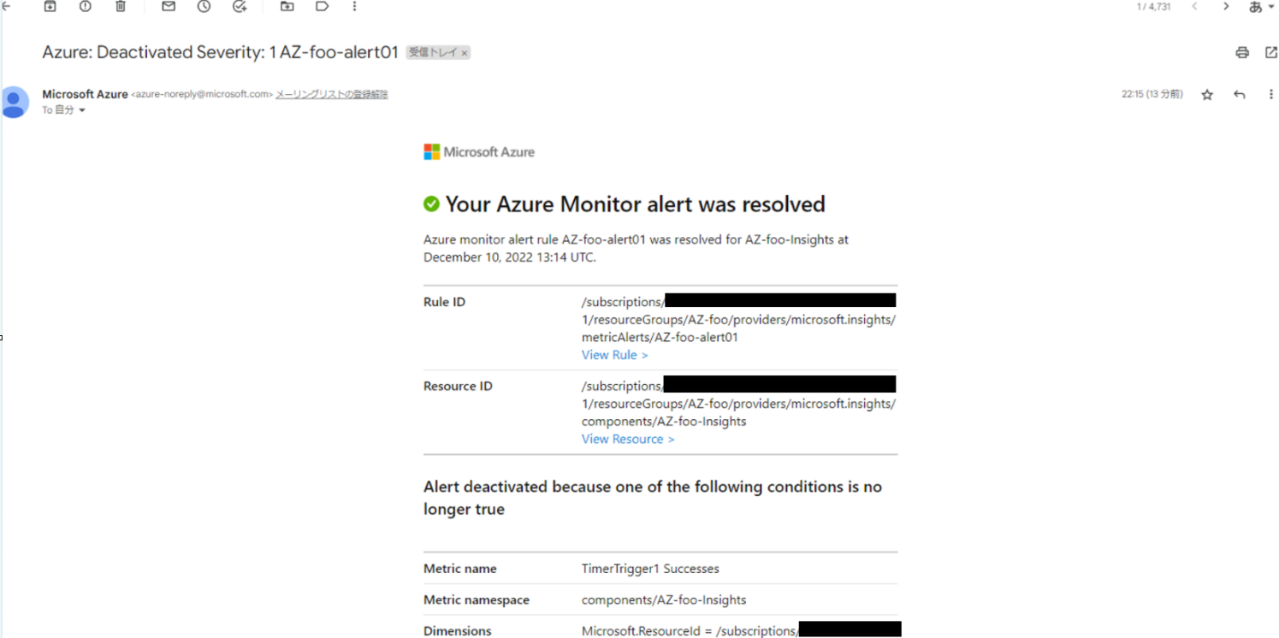Archive this email
1279x638 pixels.
coord(49,6)
